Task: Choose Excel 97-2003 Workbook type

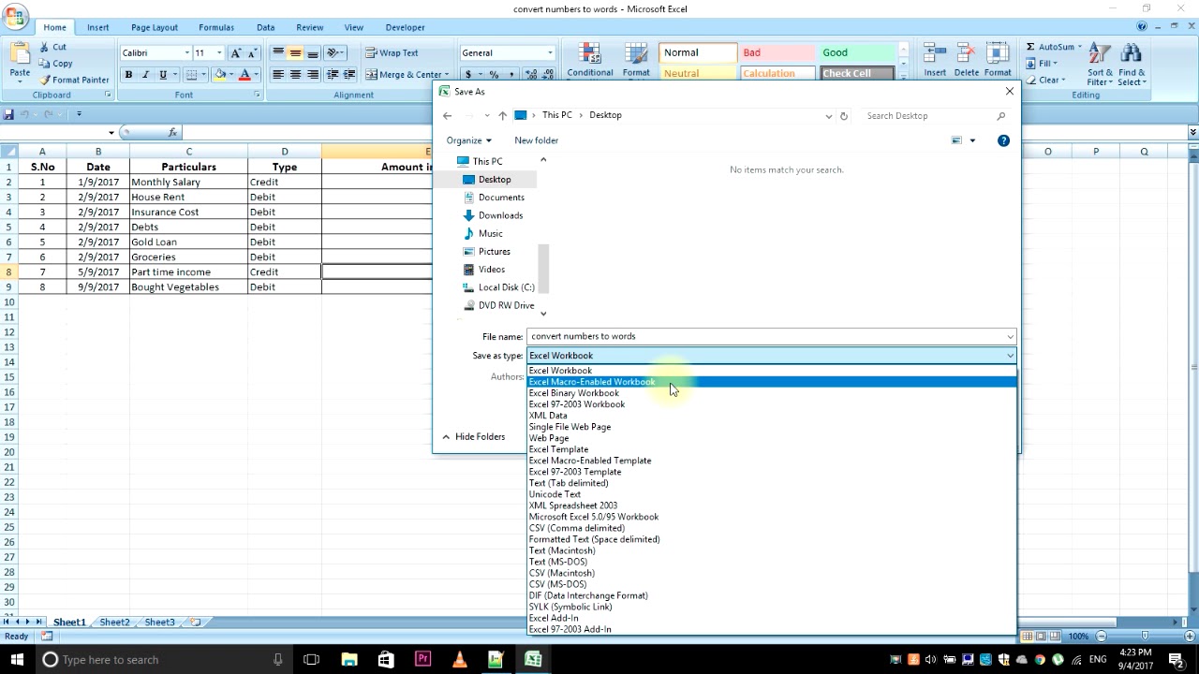Action: [x=771, y=404]
